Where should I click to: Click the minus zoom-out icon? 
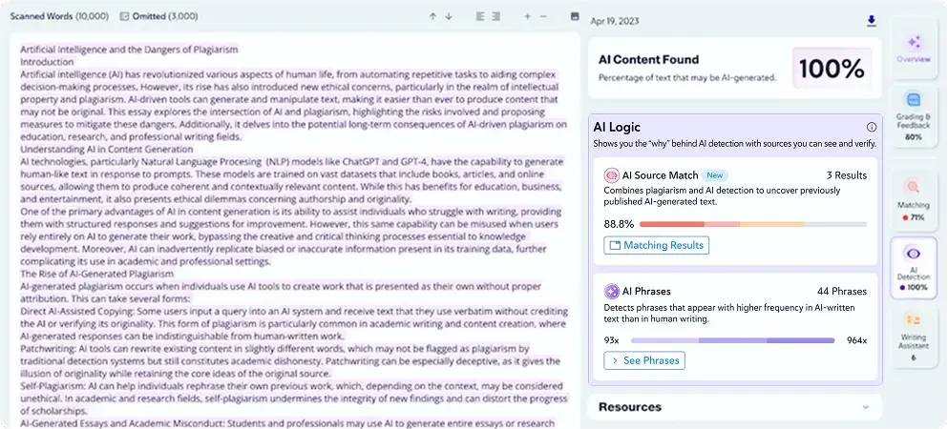543,17
